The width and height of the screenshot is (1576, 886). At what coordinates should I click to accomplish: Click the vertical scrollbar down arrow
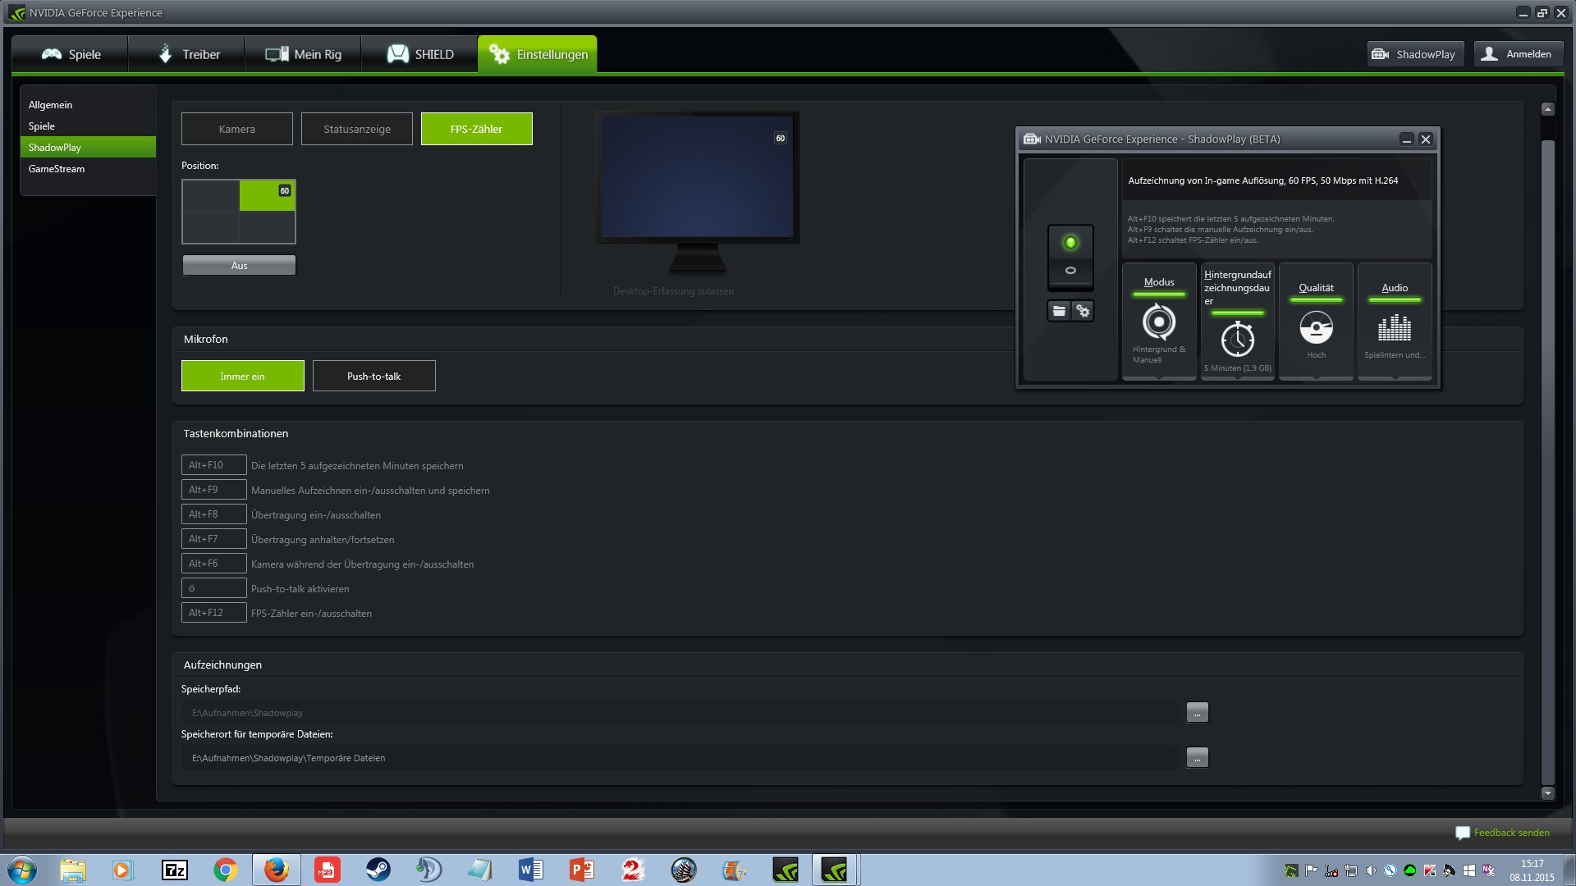(1548, 793)
